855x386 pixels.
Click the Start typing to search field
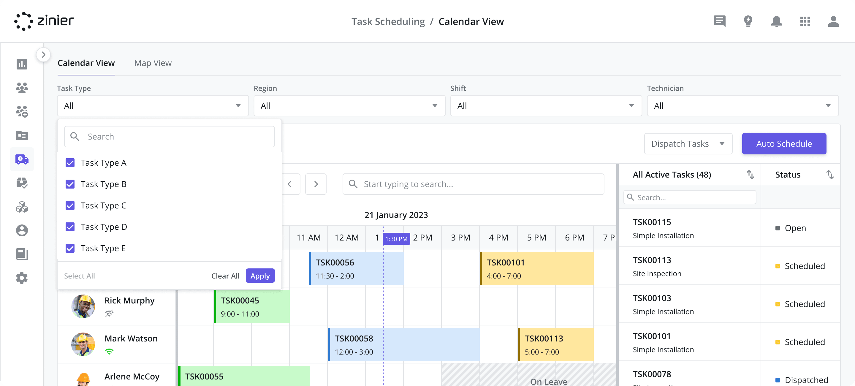tap(473, 184)
